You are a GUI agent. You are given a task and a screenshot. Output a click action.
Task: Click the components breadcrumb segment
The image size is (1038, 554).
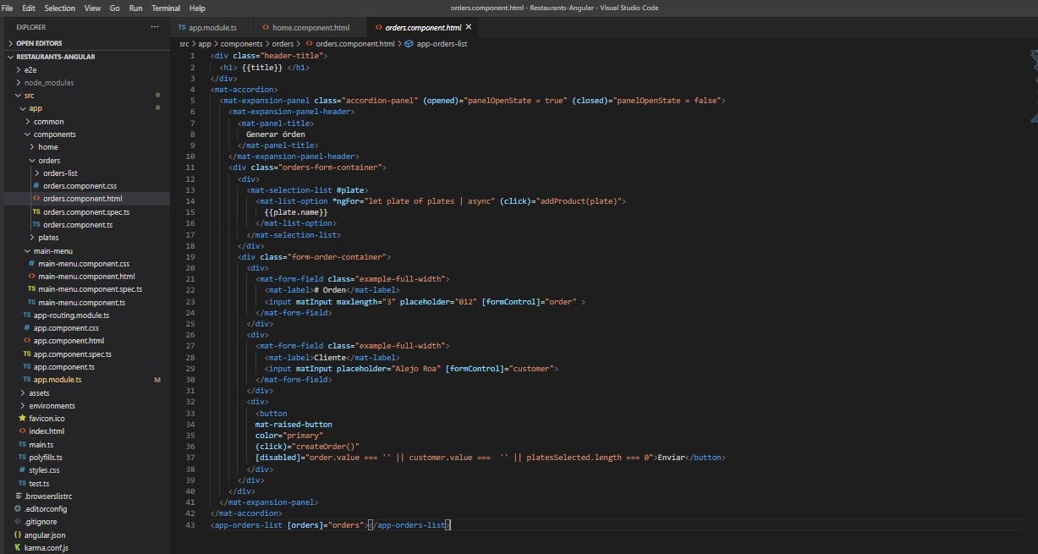241,43
